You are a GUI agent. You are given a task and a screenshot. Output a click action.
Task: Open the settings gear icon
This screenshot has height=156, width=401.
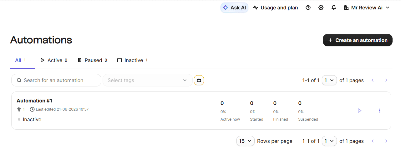click(x=321, y=8)
